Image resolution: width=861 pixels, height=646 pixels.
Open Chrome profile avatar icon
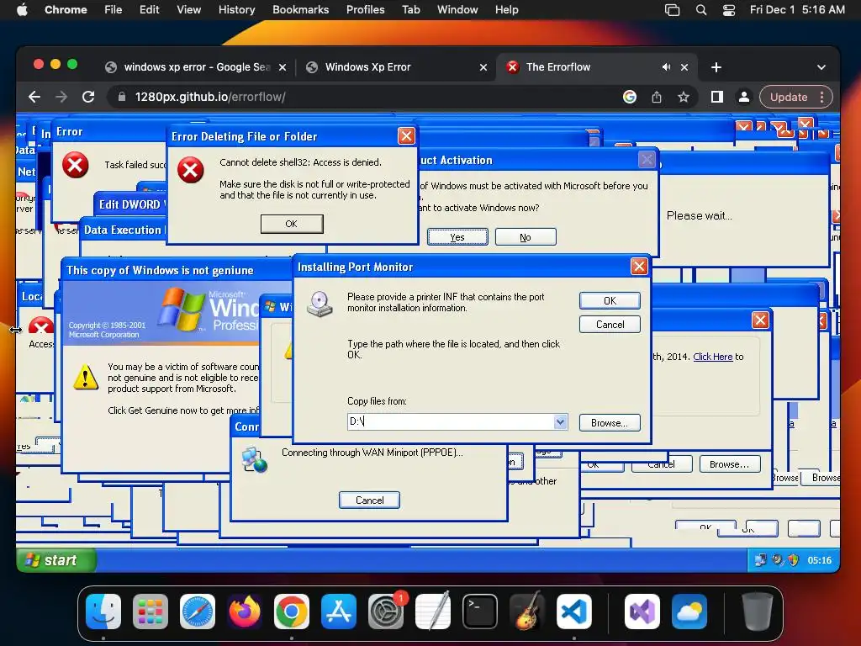tap(743, 98)
